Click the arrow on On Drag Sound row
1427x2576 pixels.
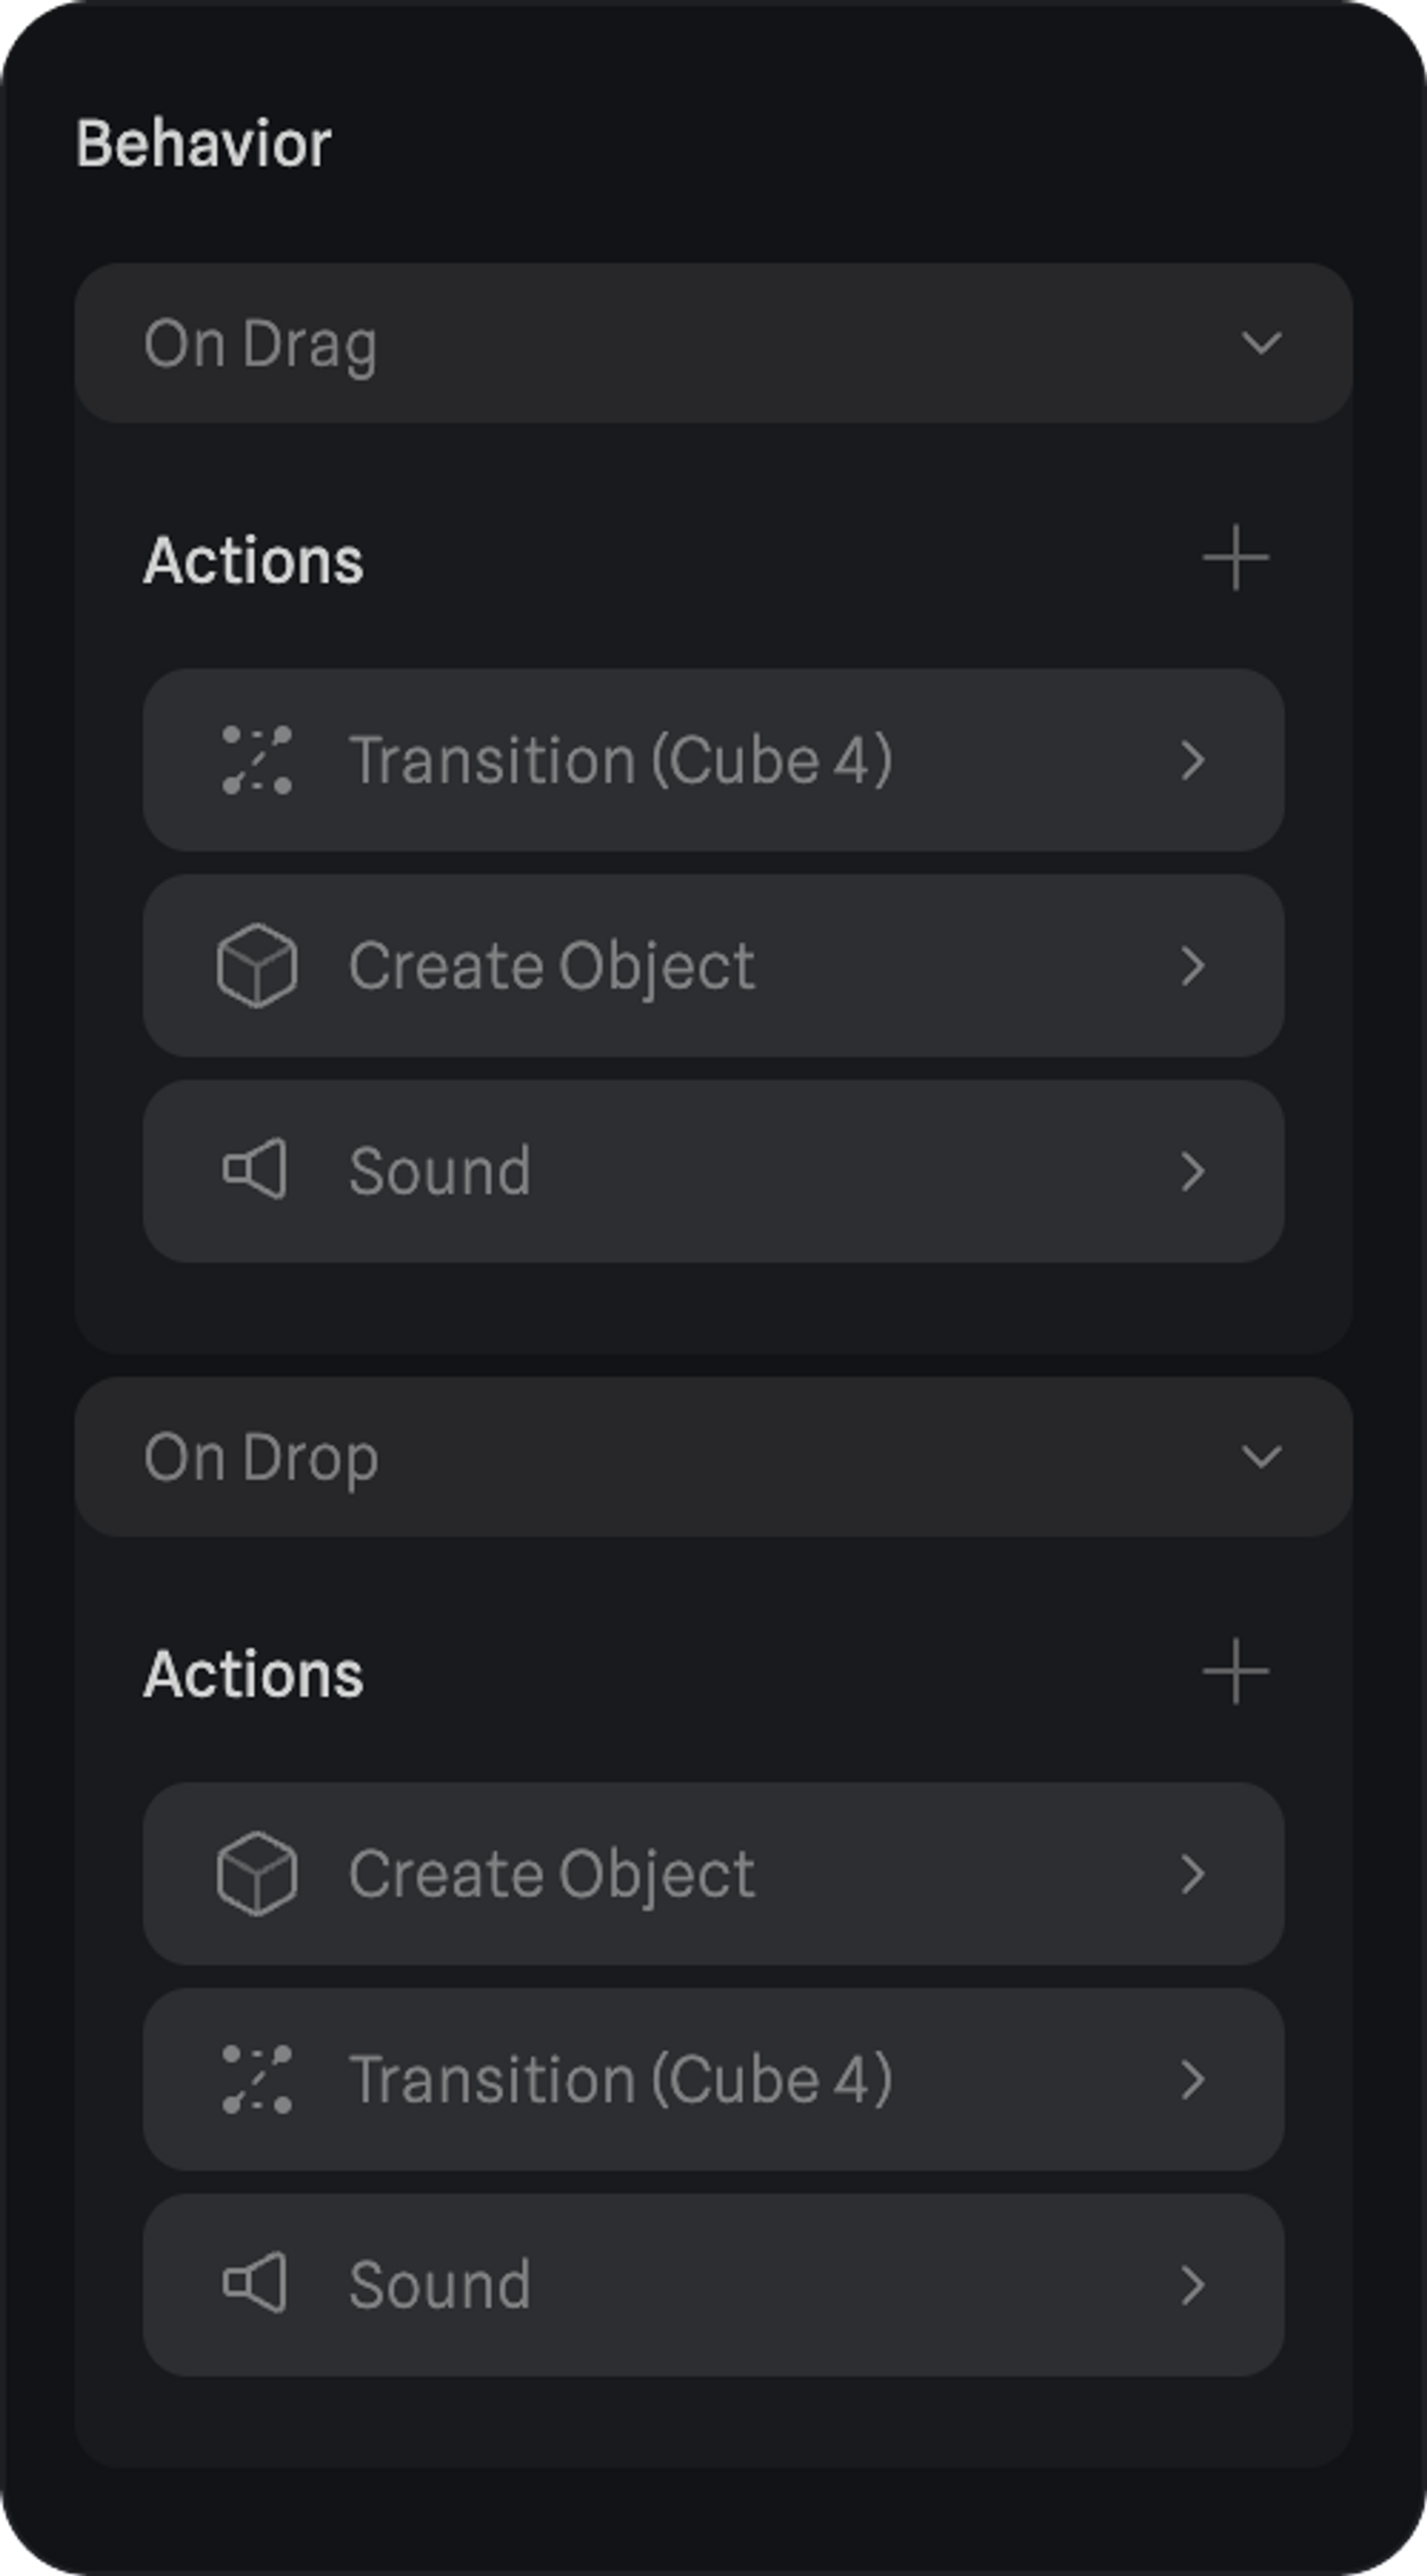1193,1171
